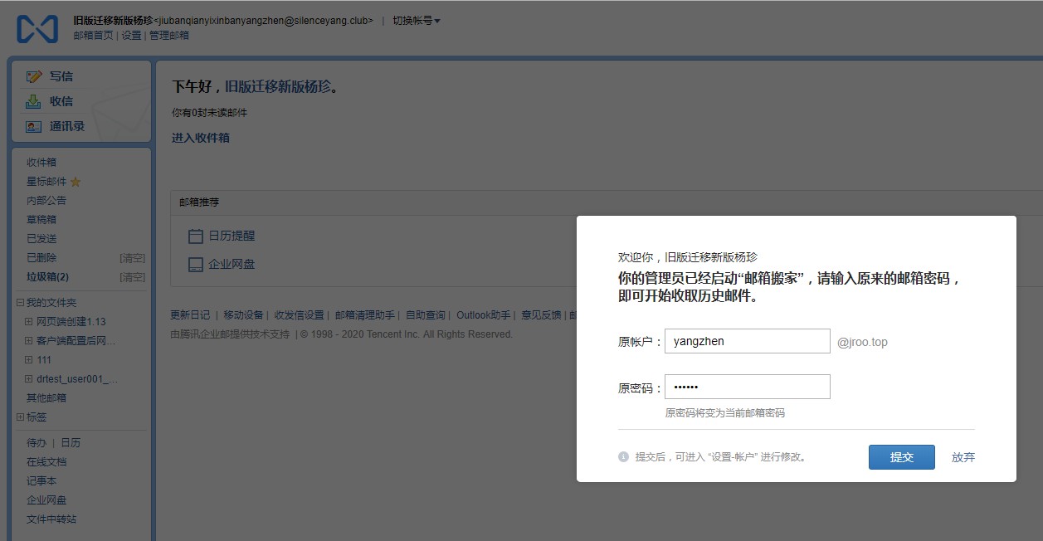Click the disk icon beside 企业网盘 recommendation
1043x541 pixels.
196,265
